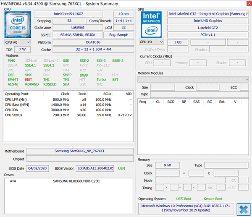Click the Memory Size 8 GB field

coord(167,165)
